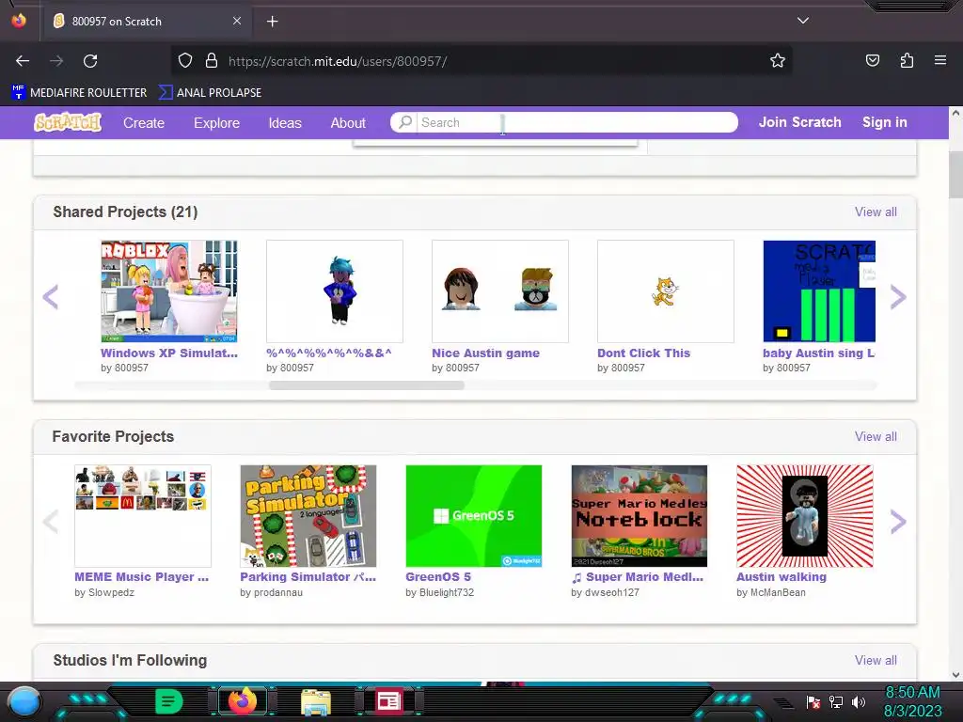Screen dimensions: 963x722
Task: Click the padlock site information icon
Action: tap(212, 61)
